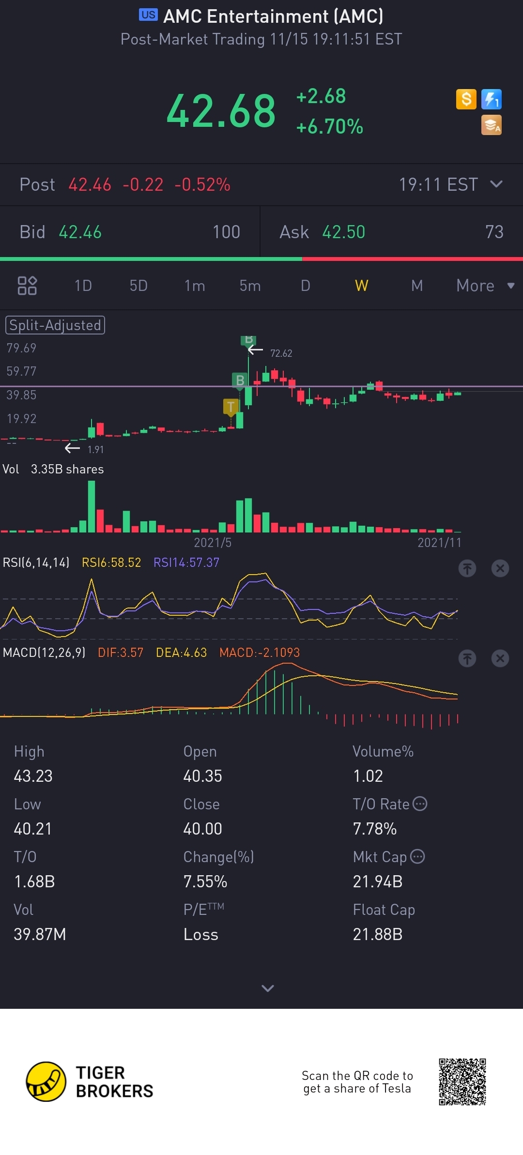Open Mkt Cap info bubble
Image resolution: width=523 pixels, height=1155 pixels.
[417, 857]
